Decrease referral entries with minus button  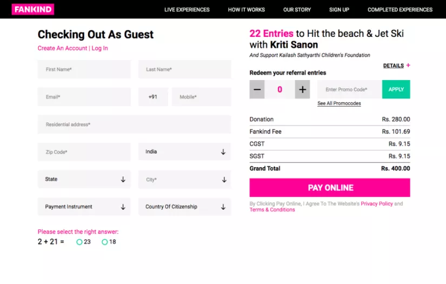click(257, 89)
